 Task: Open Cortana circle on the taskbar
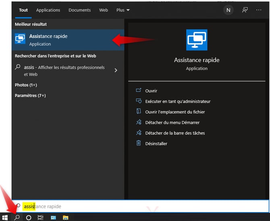click(29, 218)
